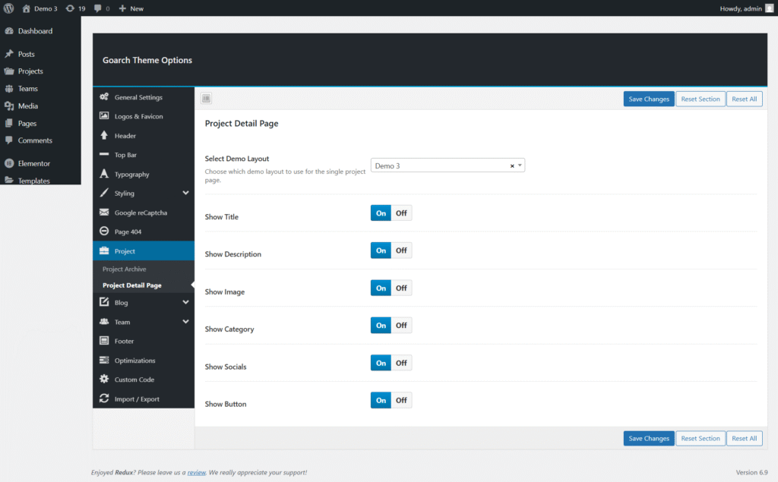The image size is (778, 482).
Task: Follow the review link in the footer
Action: 197,473
